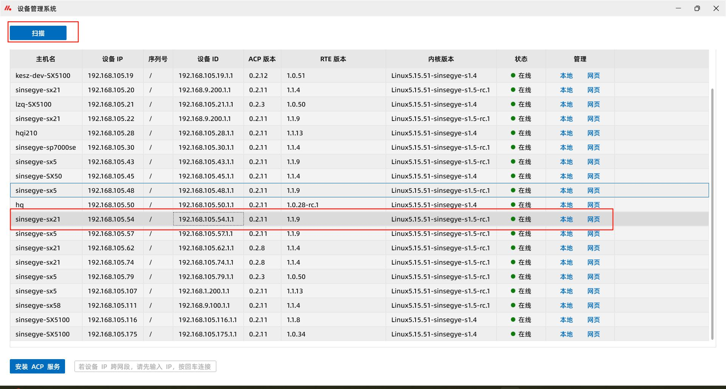
Task: Open 本地 link for device 192.168.105.20
Action: coord(566,90)
